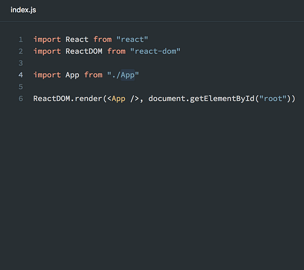The image size is (304, 270).
Task: Click the App identifier after import on line 4
Action: [x=72, y=75]
